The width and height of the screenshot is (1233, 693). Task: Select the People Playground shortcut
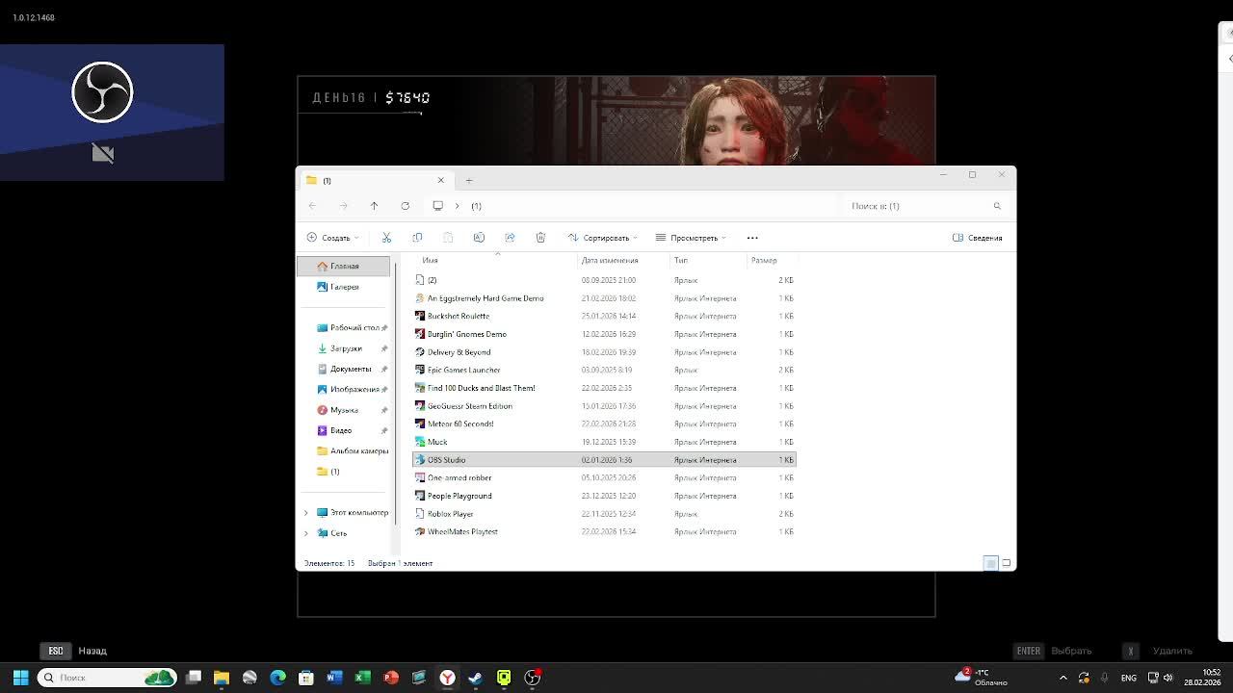tap(604, 496)
